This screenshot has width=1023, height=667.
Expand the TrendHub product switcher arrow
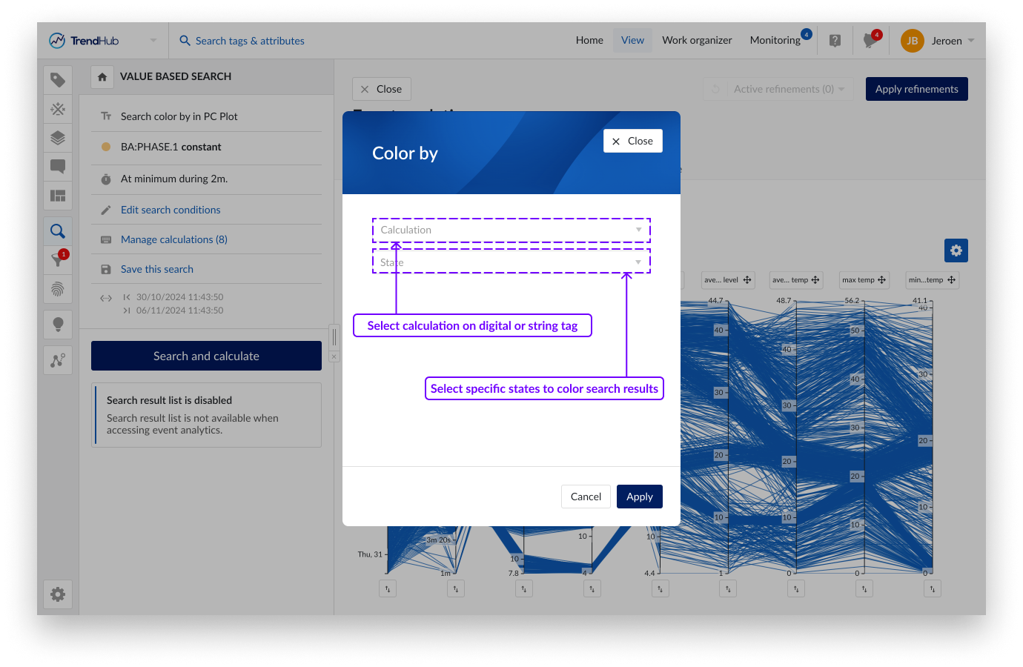(153, 41)
